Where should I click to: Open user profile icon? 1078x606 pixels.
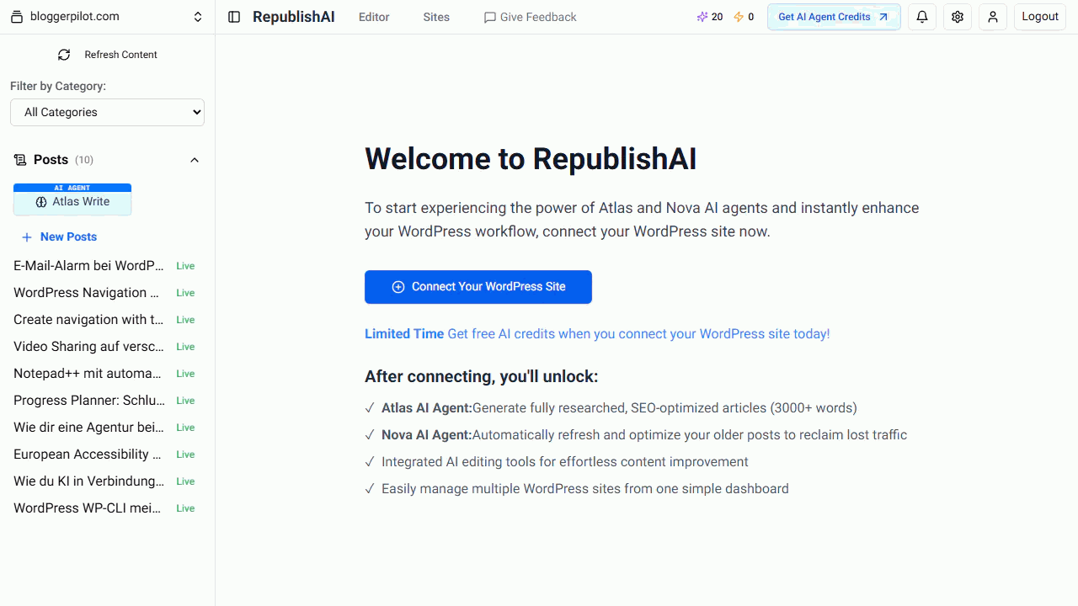coord(993,17)
